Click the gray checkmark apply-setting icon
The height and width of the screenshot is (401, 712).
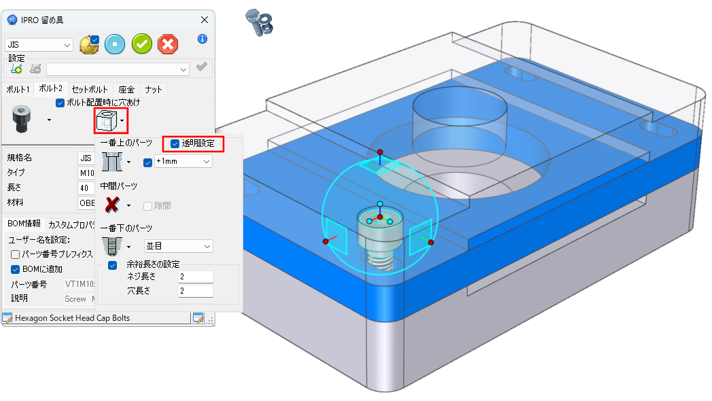point(202,67)
